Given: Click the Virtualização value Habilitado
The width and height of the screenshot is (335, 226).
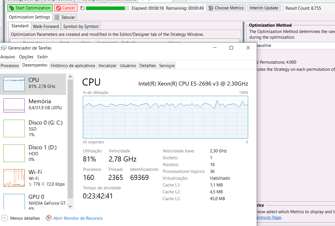Looking at the screenshot, I should pyautogui.click(x=220, y=178).
